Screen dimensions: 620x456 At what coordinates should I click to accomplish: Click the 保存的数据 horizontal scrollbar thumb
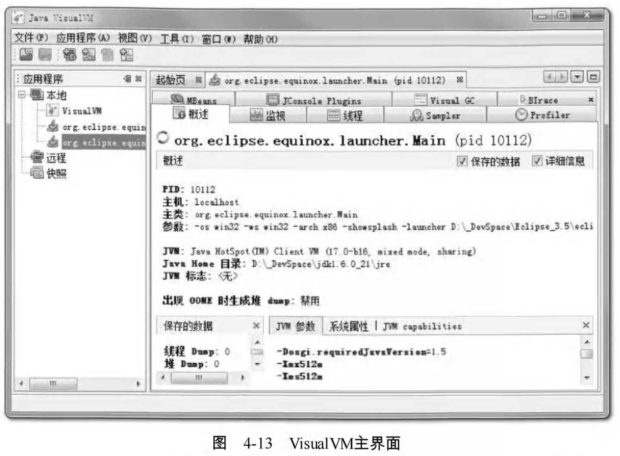(x=199, y=378)
